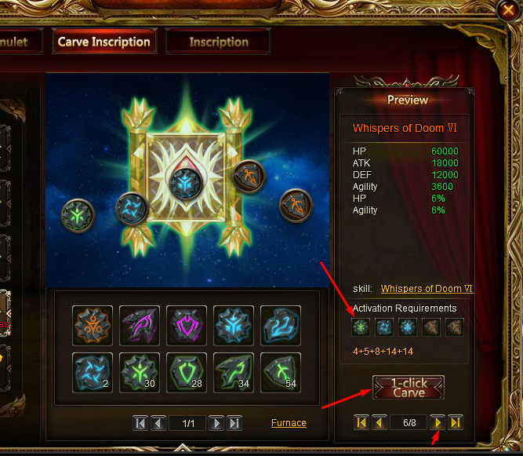Click the 1-click Carve button
The height and width of the screenshot is (456, 523).
(409, 388)
